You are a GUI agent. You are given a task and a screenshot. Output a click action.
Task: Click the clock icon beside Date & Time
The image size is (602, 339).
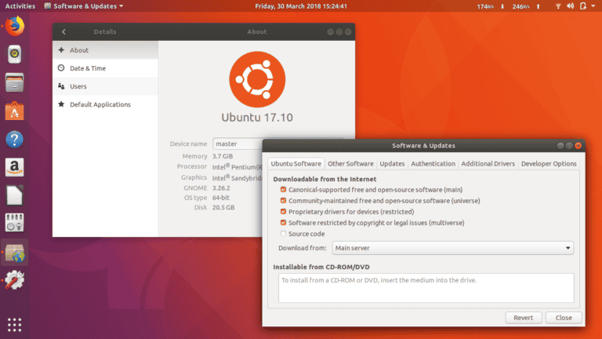(x=61, y=68)
